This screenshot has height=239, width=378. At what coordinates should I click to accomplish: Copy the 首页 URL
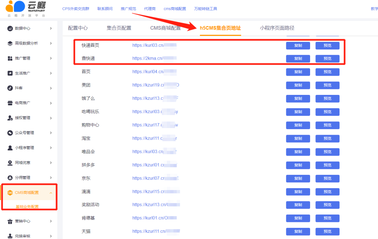pos(298,72)
